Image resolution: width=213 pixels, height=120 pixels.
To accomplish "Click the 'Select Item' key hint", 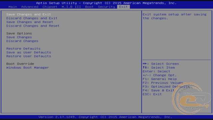I will (x=159, y=68).
